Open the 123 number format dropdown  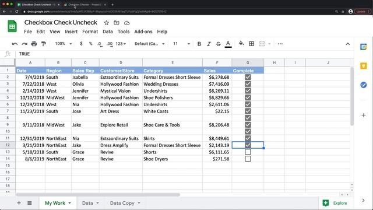click(121, 44)
